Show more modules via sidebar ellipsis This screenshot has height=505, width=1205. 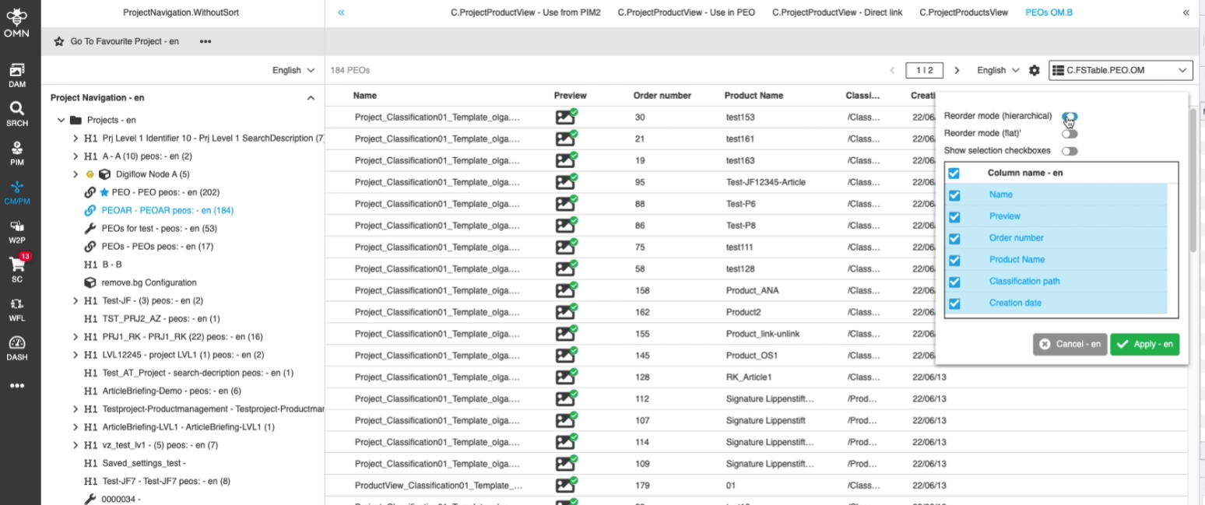(17, 386)
